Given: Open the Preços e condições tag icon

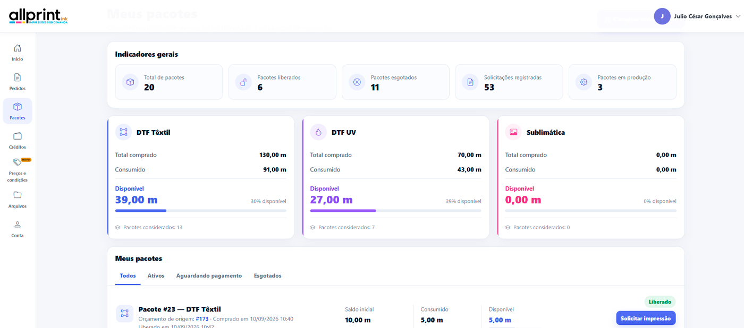Looking at the screenshot, I should pyautogui.click(x=18, y=162).
